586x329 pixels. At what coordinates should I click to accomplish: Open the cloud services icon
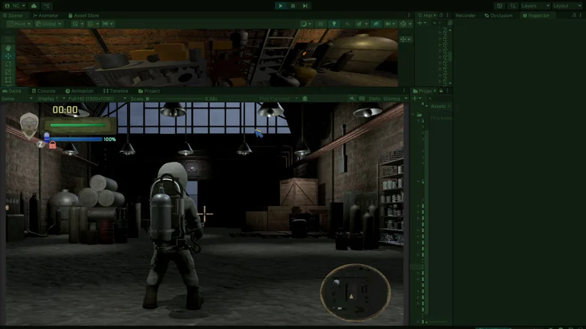pos(34,6)
